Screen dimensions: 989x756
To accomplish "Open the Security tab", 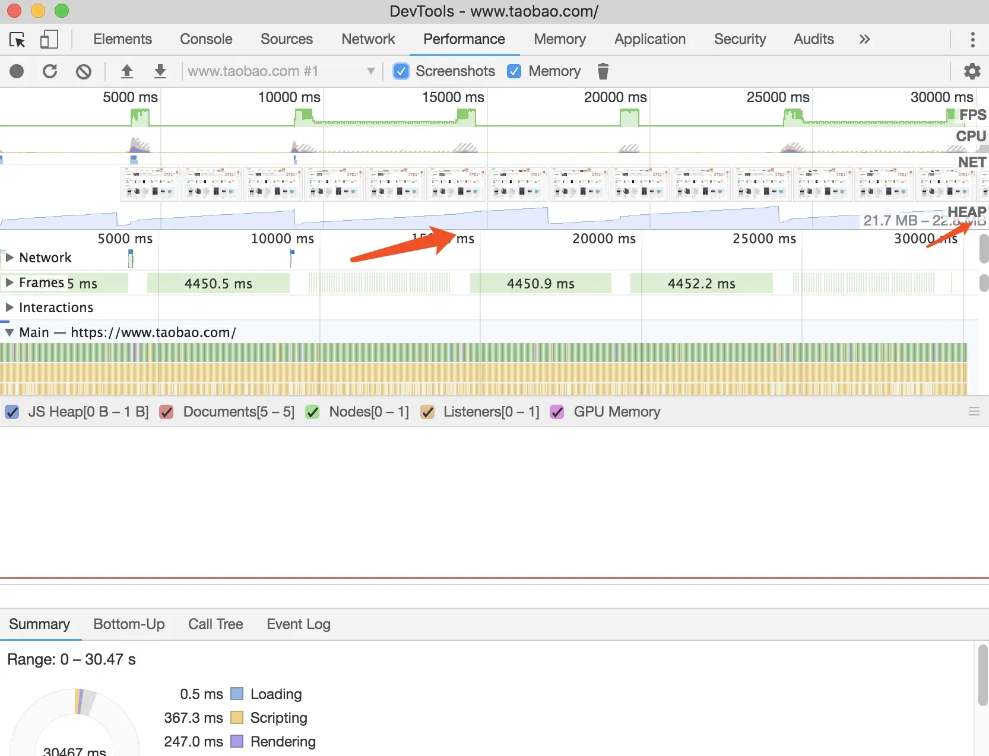I will (x=740, y=39).
